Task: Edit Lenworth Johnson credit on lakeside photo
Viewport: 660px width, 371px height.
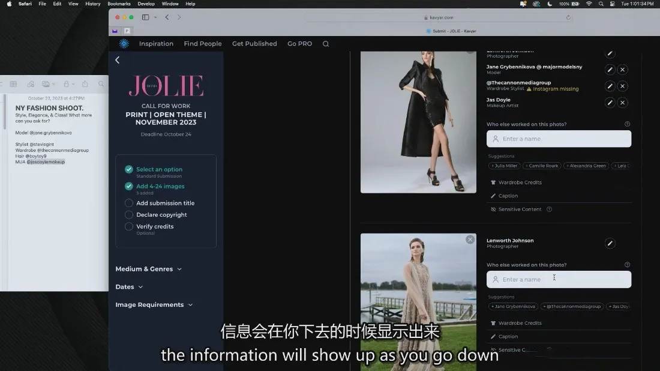Action: click(610, 243)
